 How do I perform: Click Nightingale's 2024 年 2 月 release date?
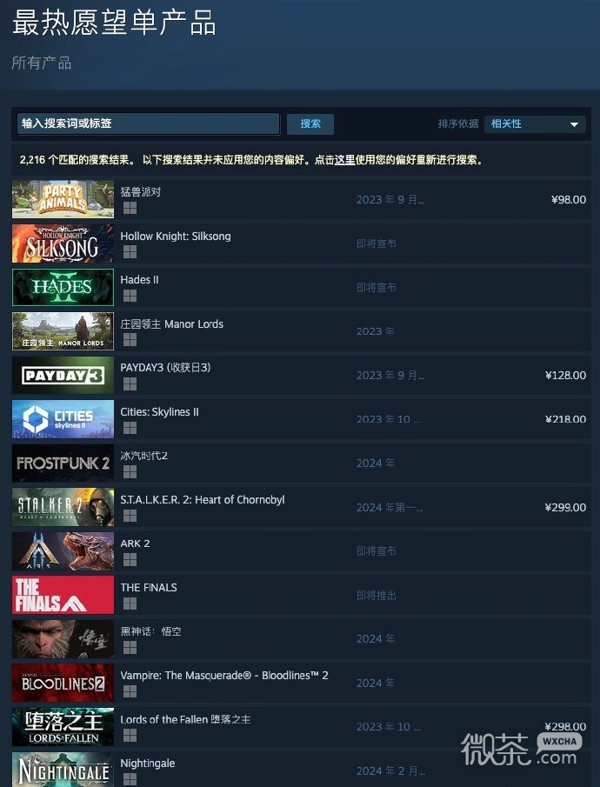(390, 770)
